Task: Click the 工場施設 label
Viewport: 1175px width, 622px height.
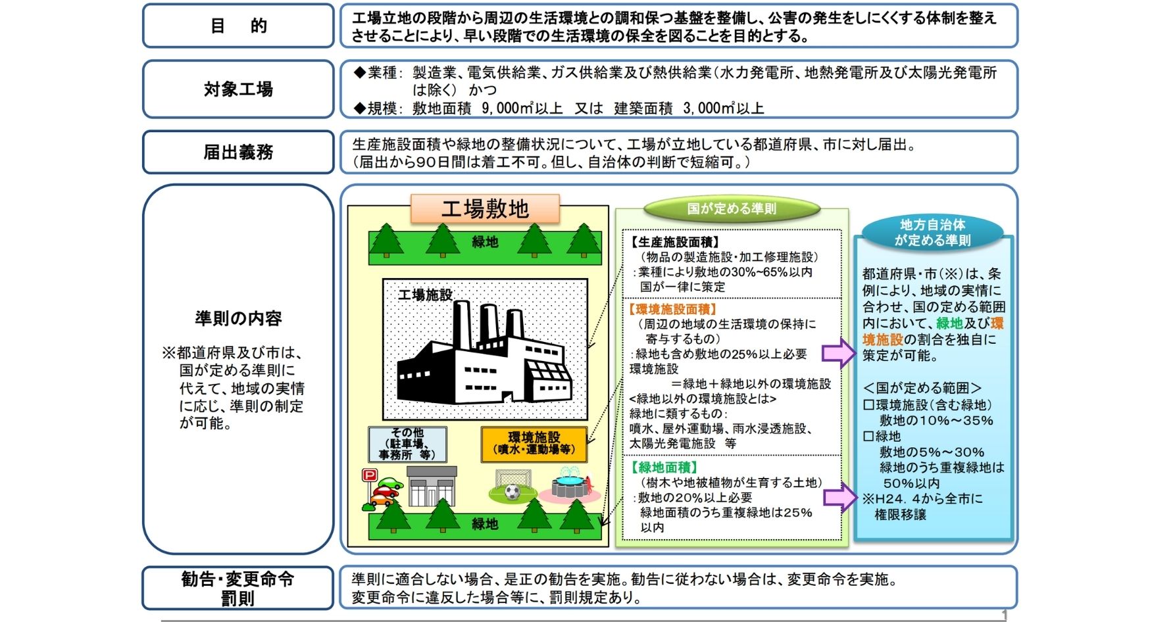Action: pos(425,295)
